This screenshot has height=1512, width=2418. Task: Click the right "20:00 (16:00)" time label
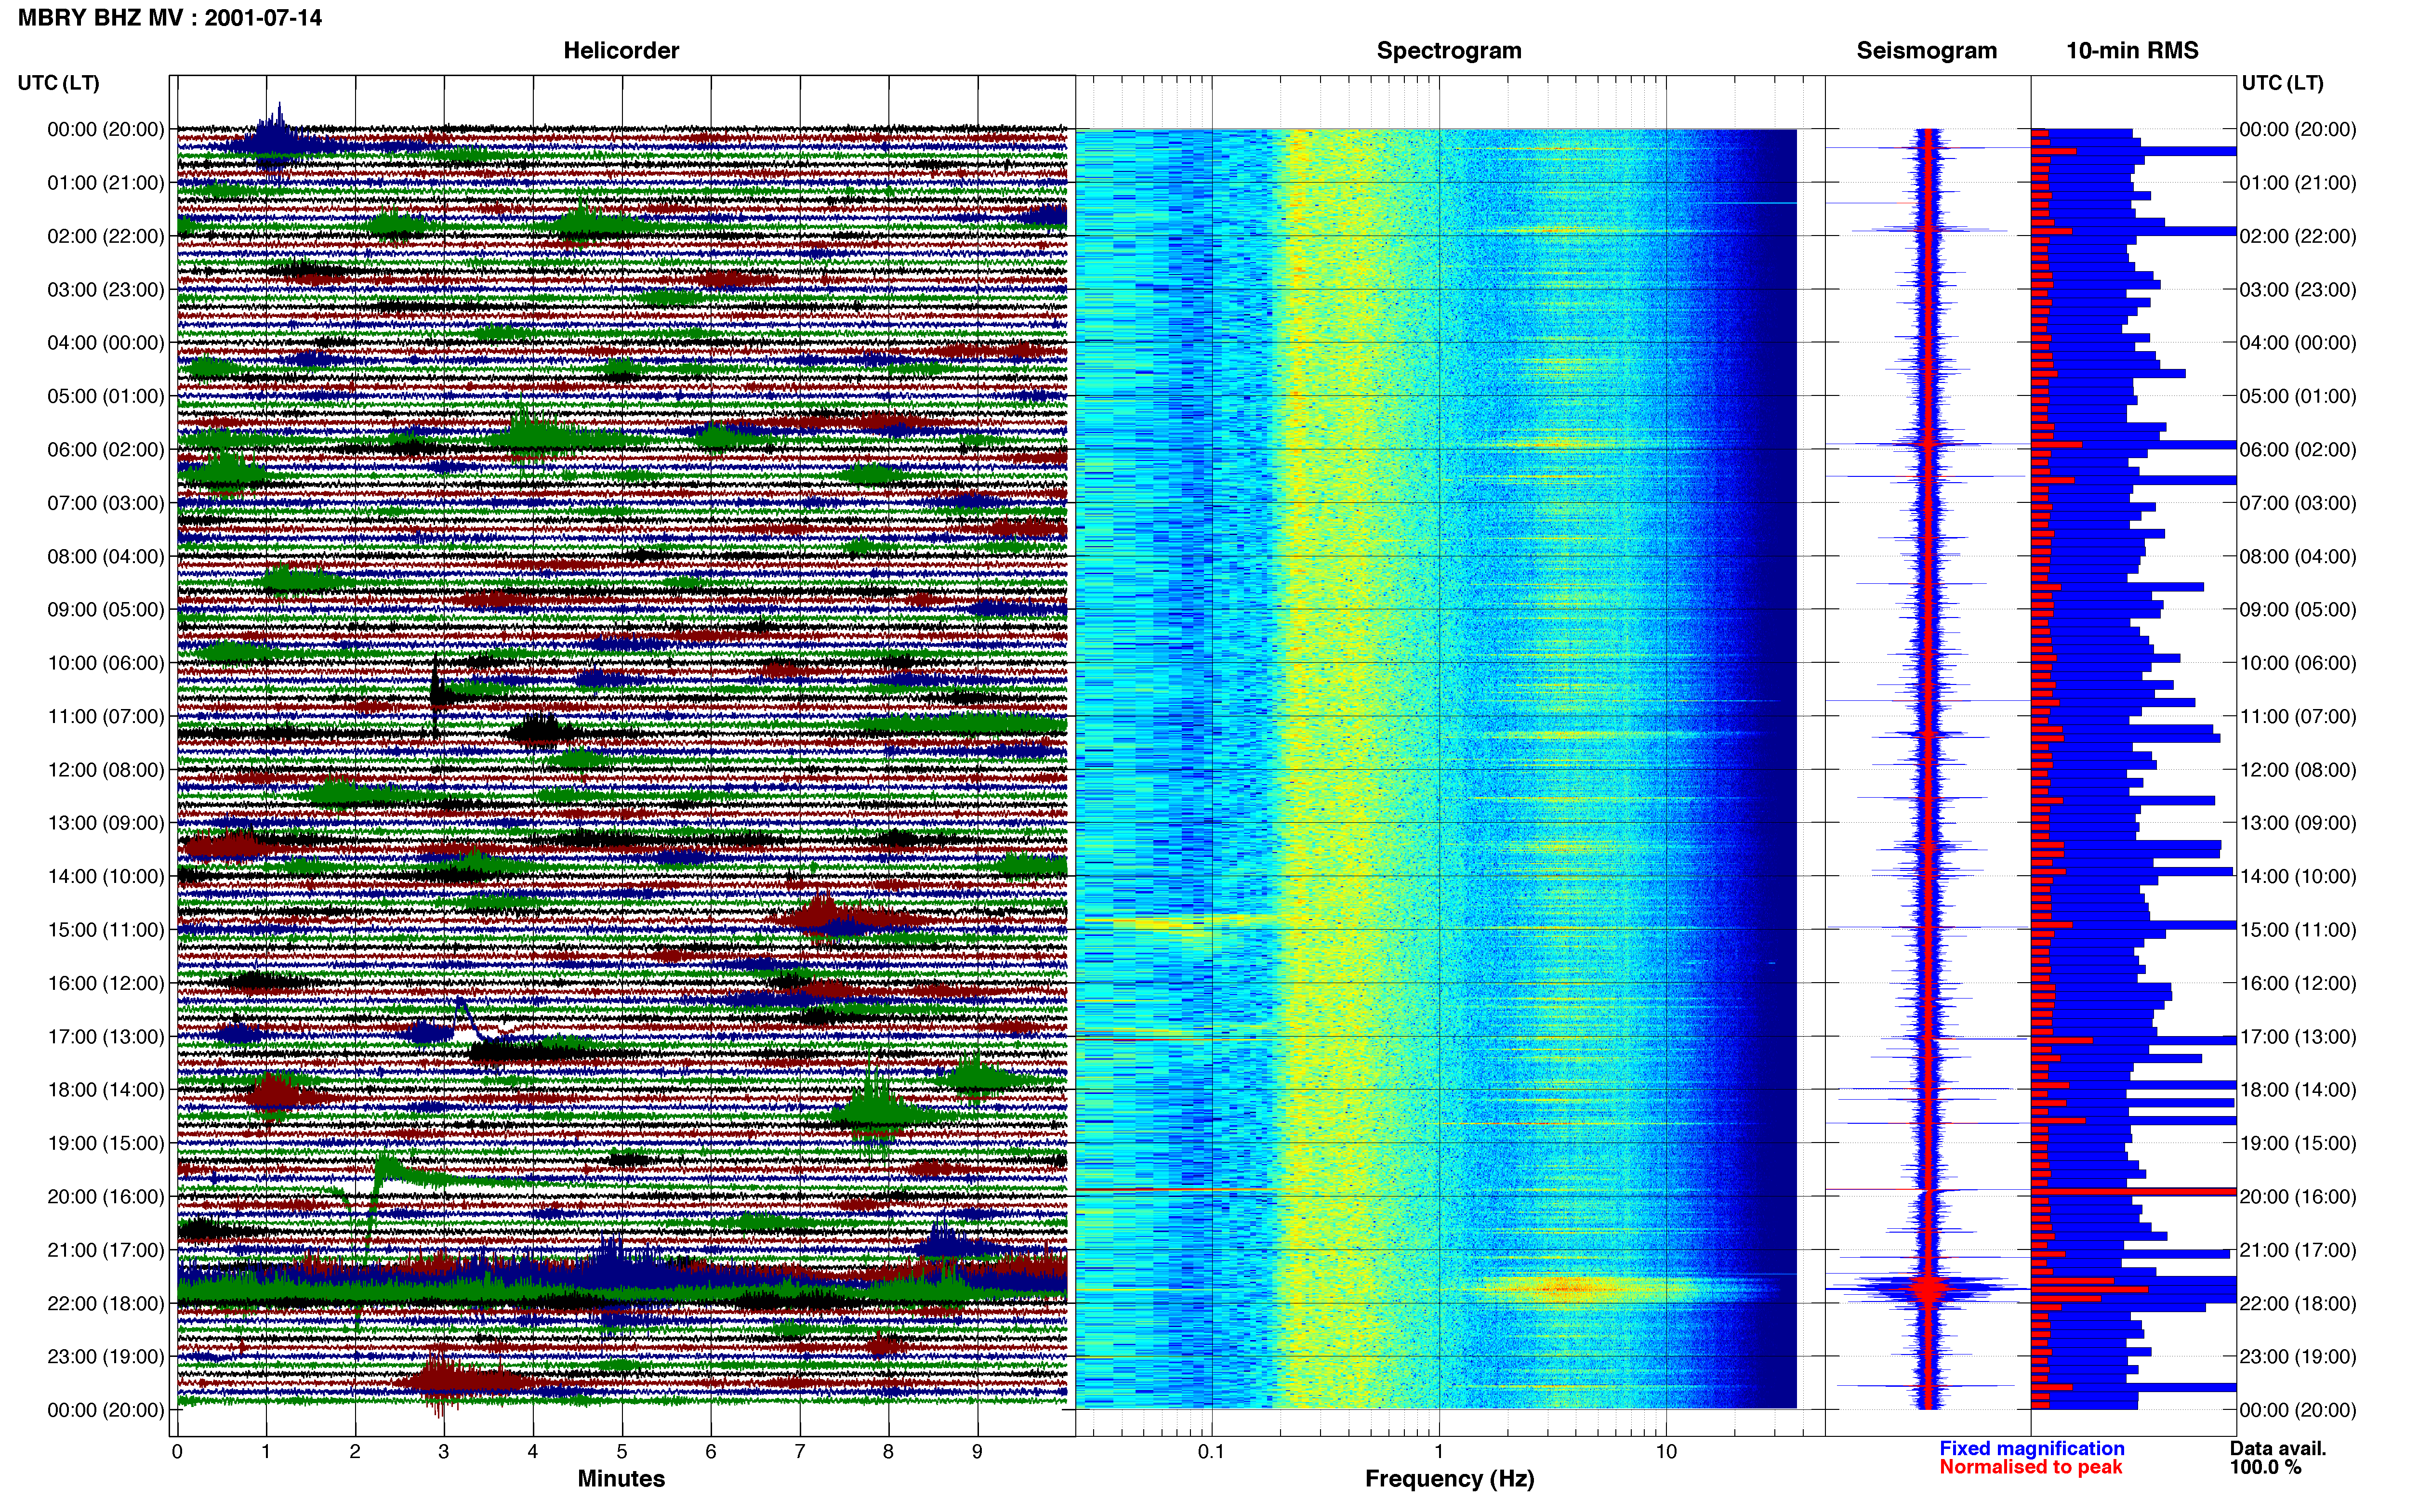point(2298,1196)
